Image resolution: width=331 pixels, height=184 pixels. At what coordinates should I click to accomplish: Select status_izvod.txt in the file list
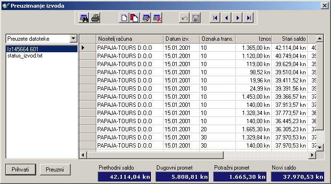(25, 56)
